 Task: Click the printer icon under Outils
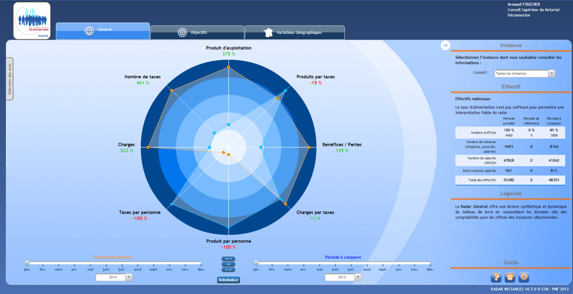510,277
